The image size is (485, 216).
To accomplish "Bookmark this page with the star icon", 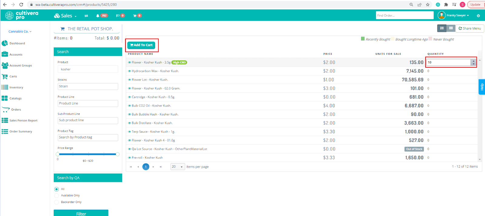I will tap(428, 5).
